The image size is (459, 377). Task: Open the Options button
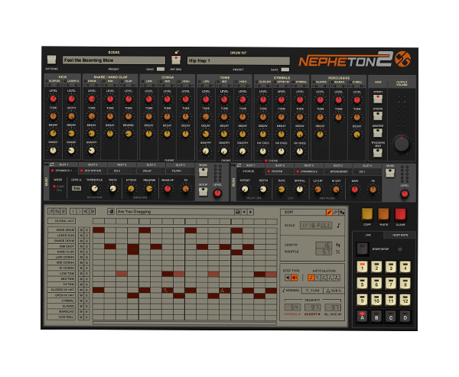(x=51, y=60)
